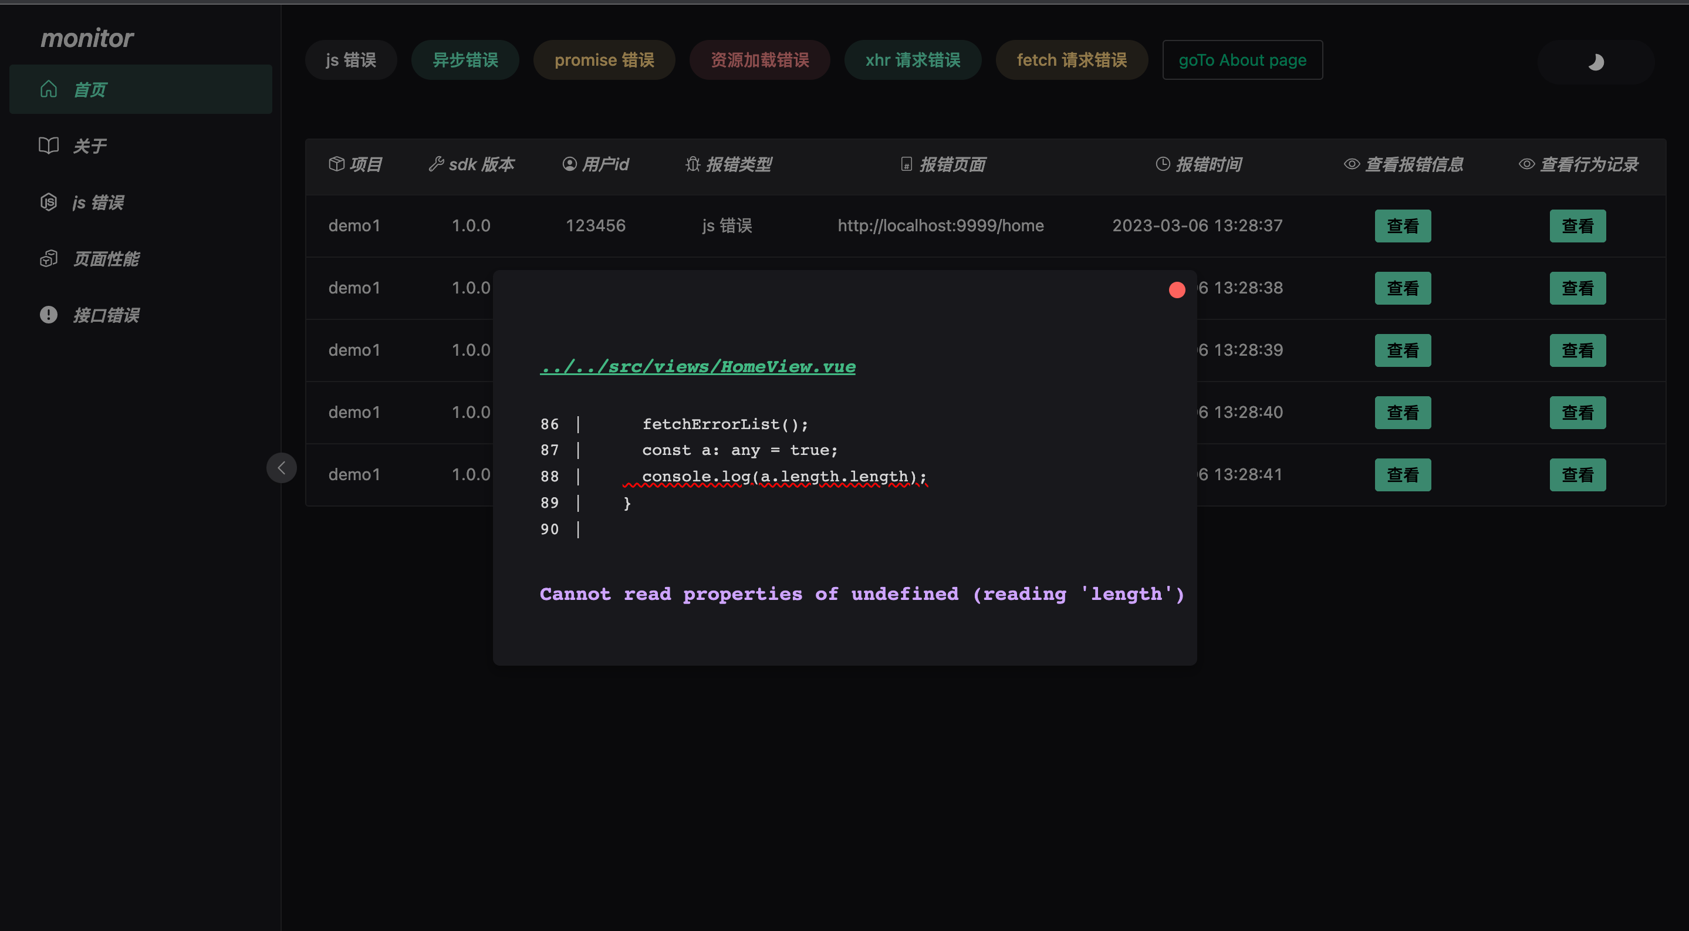
Task: Click the bug icon in the 报错类型 header
Action: tap(693, 164)
